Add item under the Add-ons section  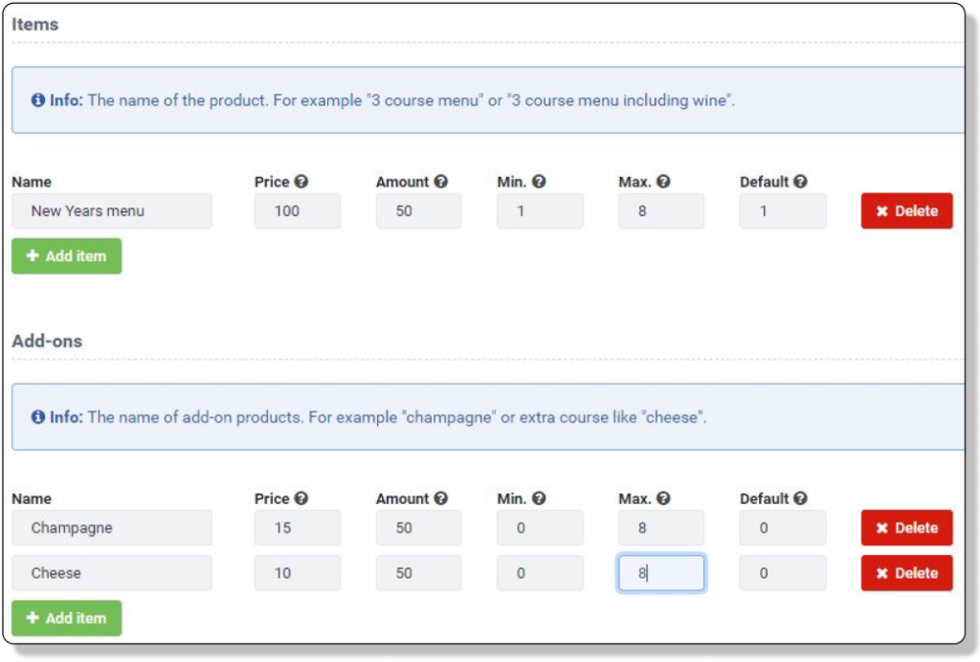pyautogui.click(x=66, y=618)
